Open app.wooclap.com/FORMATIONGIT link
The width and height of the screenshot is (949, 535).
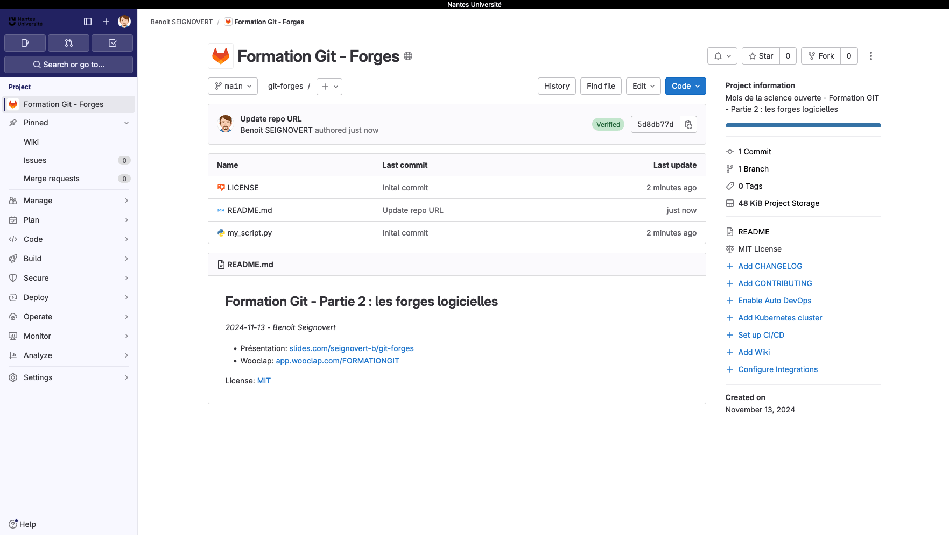click(x=338, y=361)
